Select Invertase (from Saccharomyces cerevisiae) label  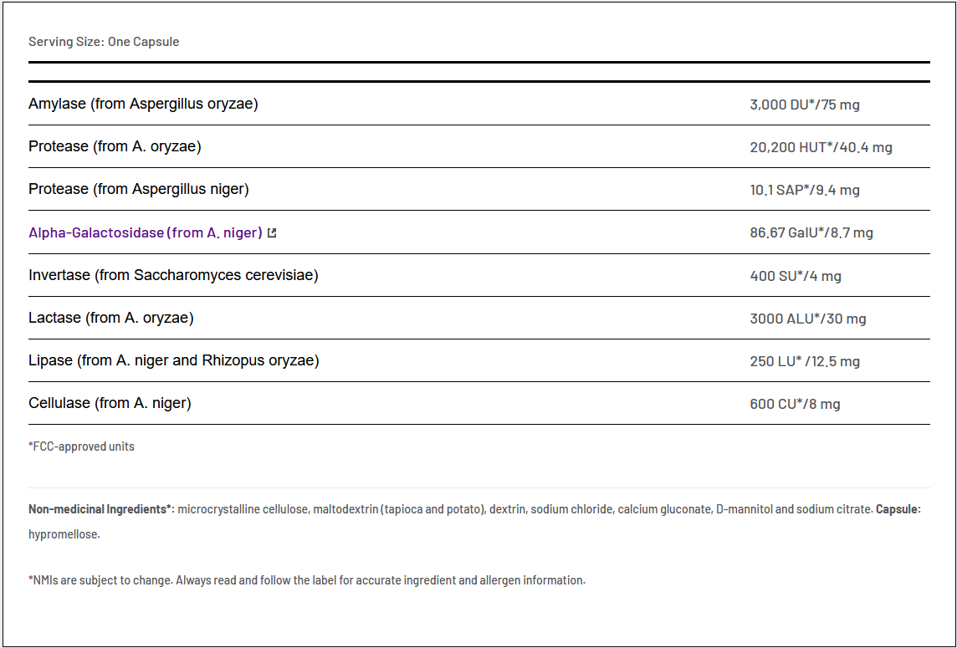click(173, 275)
